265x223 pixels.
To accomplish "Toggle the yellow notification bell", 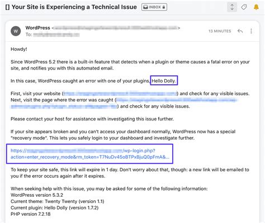I will pyautogui.click(x=256, y=7).
